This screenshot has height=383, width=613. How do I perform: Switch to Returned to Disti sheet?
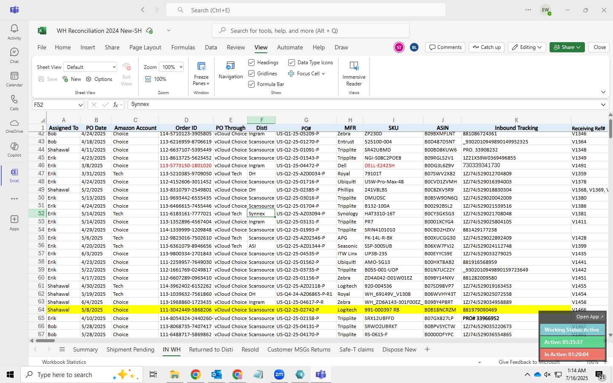pos(211,349)
